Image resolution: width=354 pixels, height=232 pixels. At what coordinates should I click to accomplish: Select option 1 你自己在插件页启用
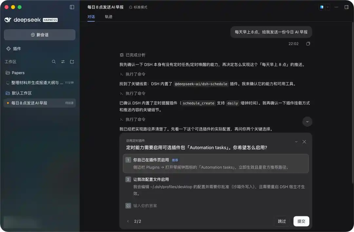pyautogui.click(x=216, y=164)
